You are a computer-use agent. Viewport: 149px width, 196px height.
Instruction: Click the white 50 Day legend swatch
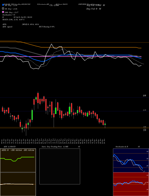coord(3,9)
